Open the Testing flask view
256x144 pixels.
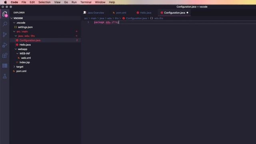5,76
